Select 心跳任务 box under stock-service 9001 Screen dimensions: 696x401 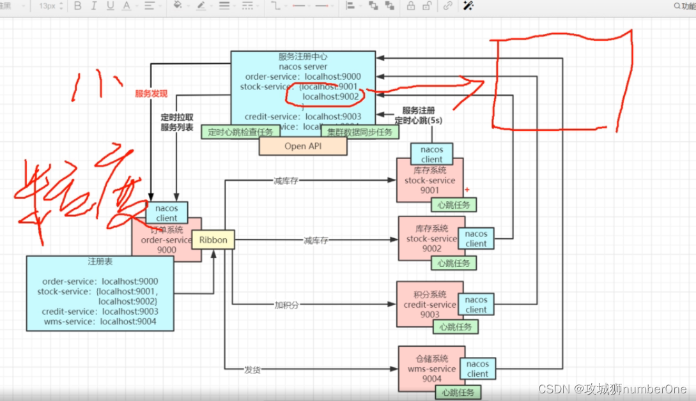click(x=454, y=205)
